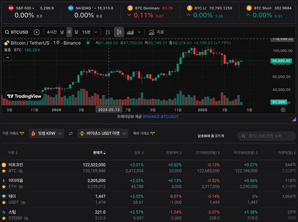298x222 pixels.
Task: Click the coin search input field
Action: pyautogui.click(x=266, y=136)
